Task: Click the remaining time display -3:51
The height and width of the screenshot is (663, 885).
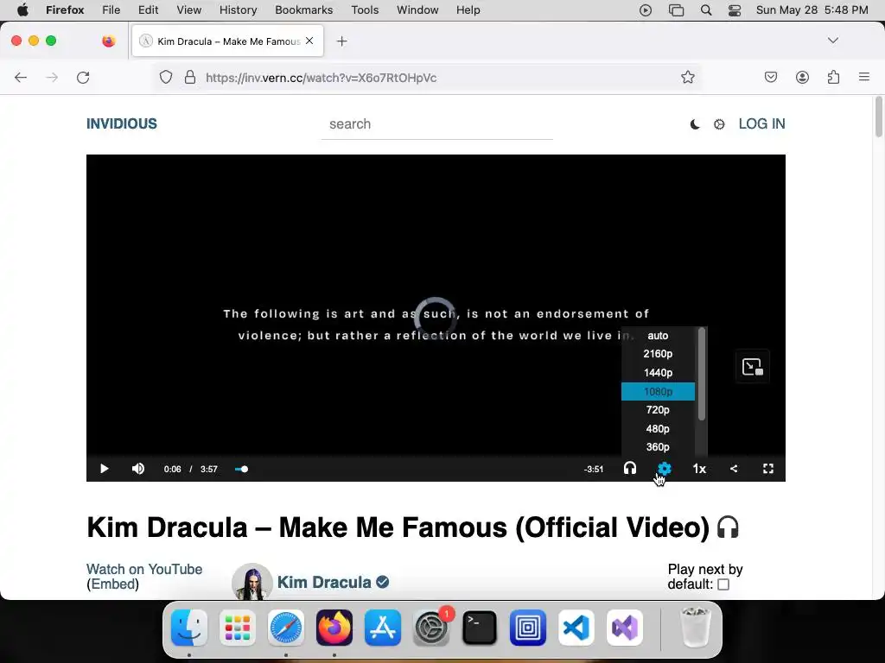Action: click(x=593, y=469)
